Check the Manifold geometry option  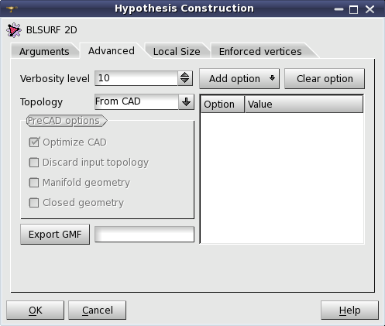click(34, 183)
